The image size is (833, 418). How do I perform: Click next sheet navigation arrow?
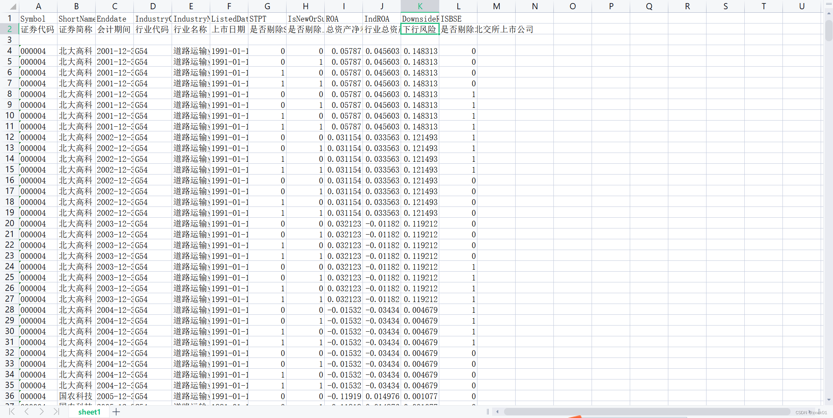tap(42, 412)
